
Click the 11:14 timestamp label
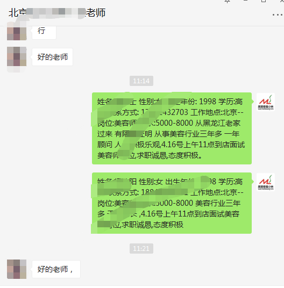[141, 81]
